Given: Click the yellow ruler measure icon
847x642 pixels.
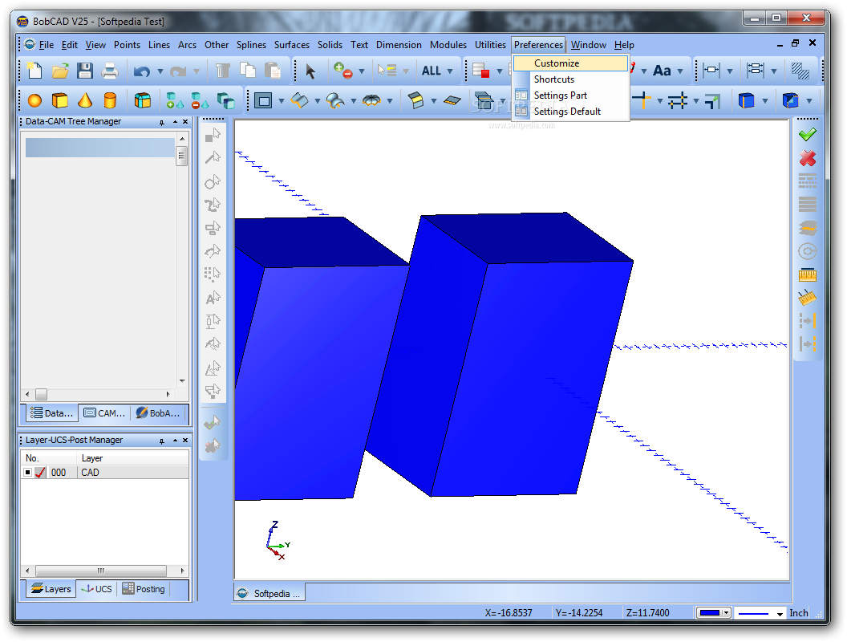Looking at the screenshot, I should [x=808, y=275].
